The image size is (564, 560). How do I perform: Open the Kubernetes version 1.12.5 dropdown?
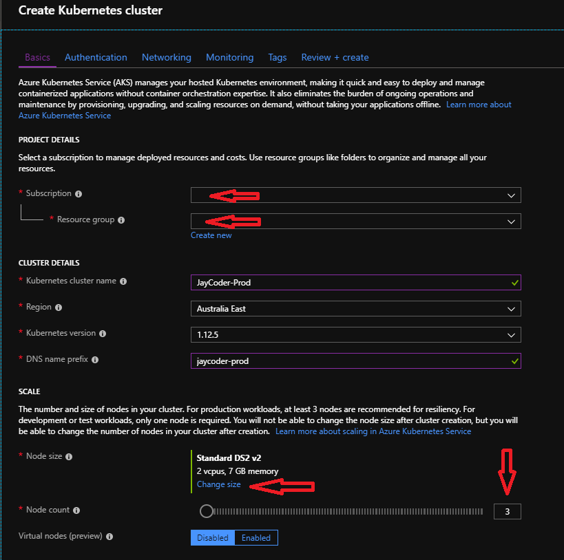pyautogui.click(x=356, y=335)
